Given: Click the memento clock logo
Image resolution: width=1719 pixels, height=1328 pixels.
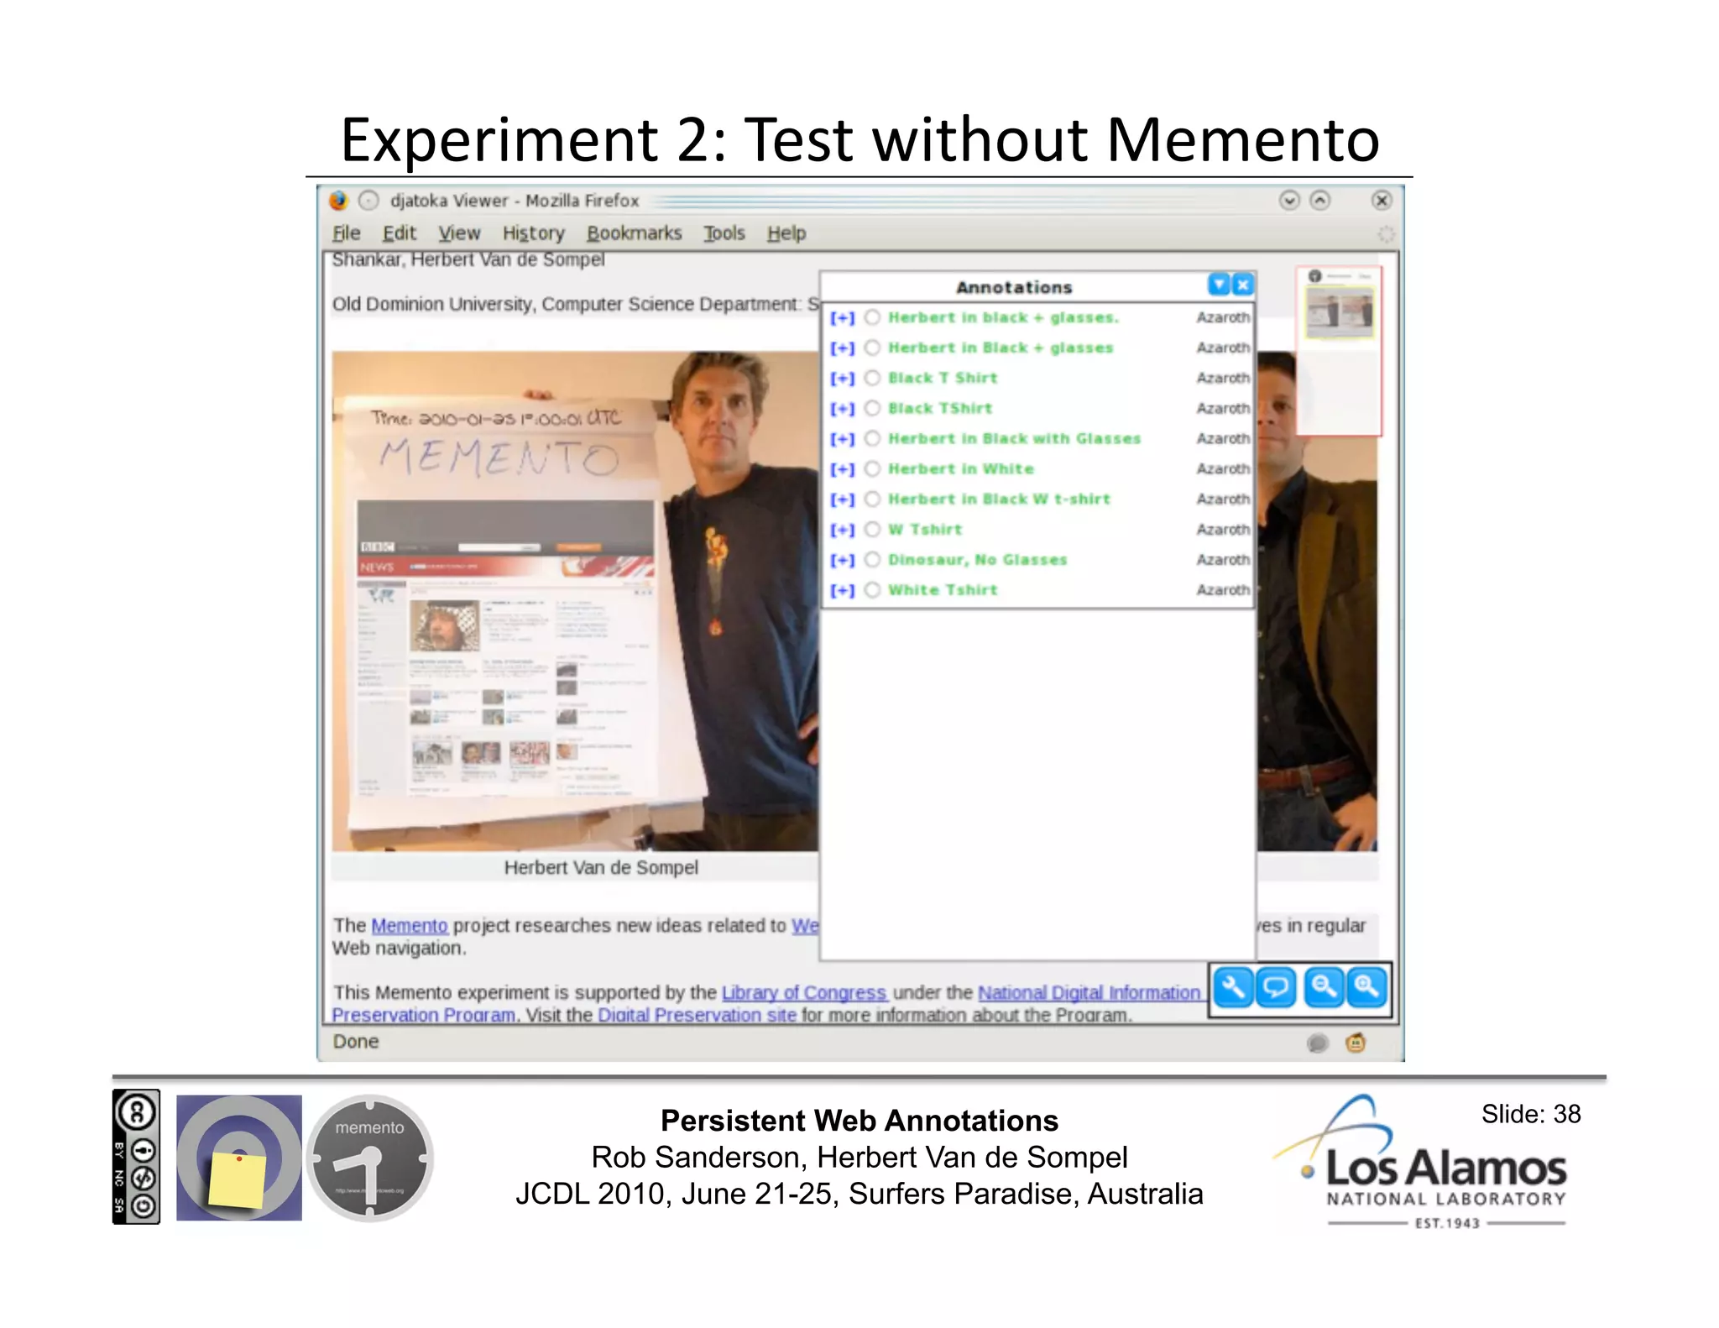Looking at the screenshot, I should point(370,1157).
